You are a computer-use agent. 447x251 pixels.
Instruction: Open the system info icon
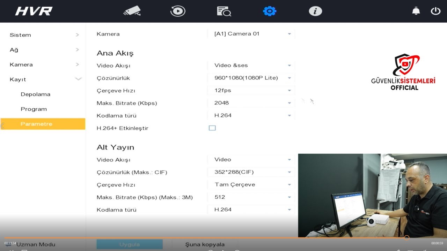(x=315, y=11)
